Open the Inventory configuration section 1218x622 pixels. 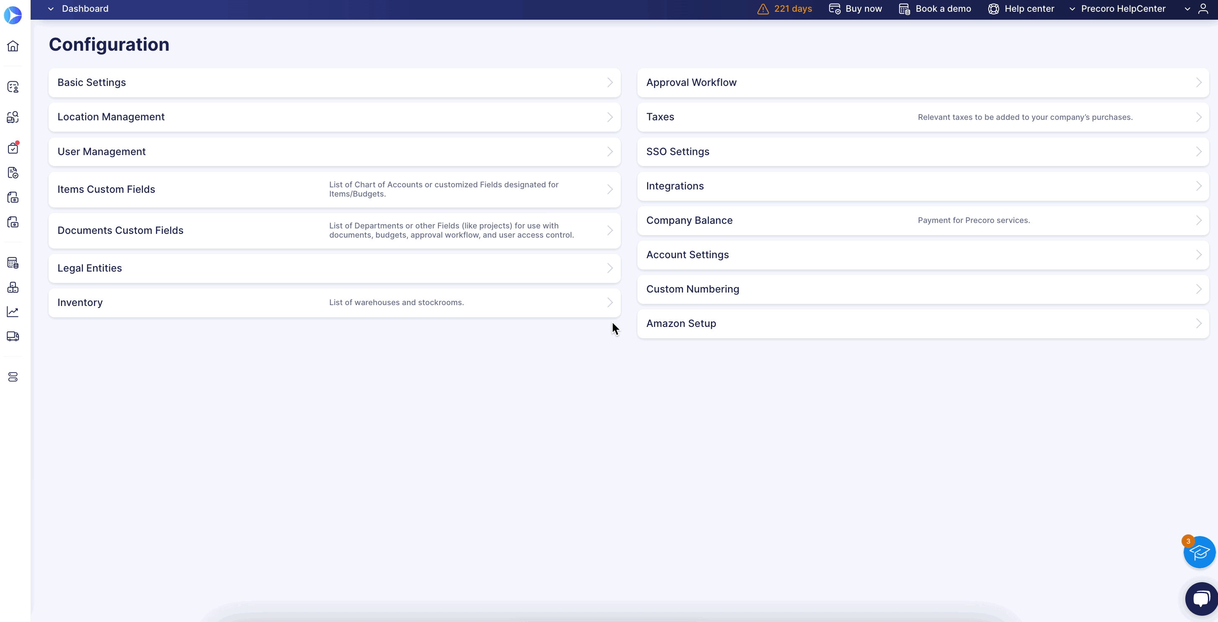(334, 303)
